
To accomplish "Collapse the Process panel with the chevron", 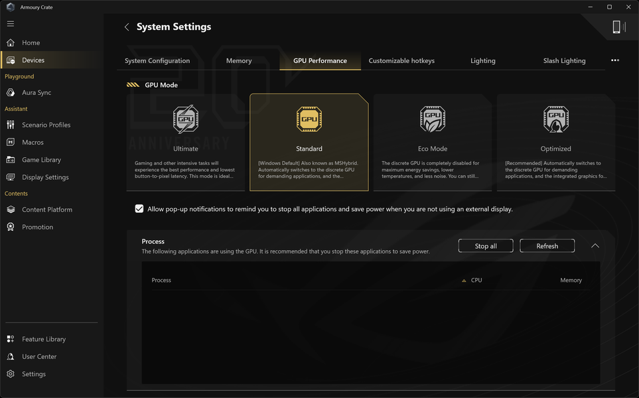I will pos(595,245).
